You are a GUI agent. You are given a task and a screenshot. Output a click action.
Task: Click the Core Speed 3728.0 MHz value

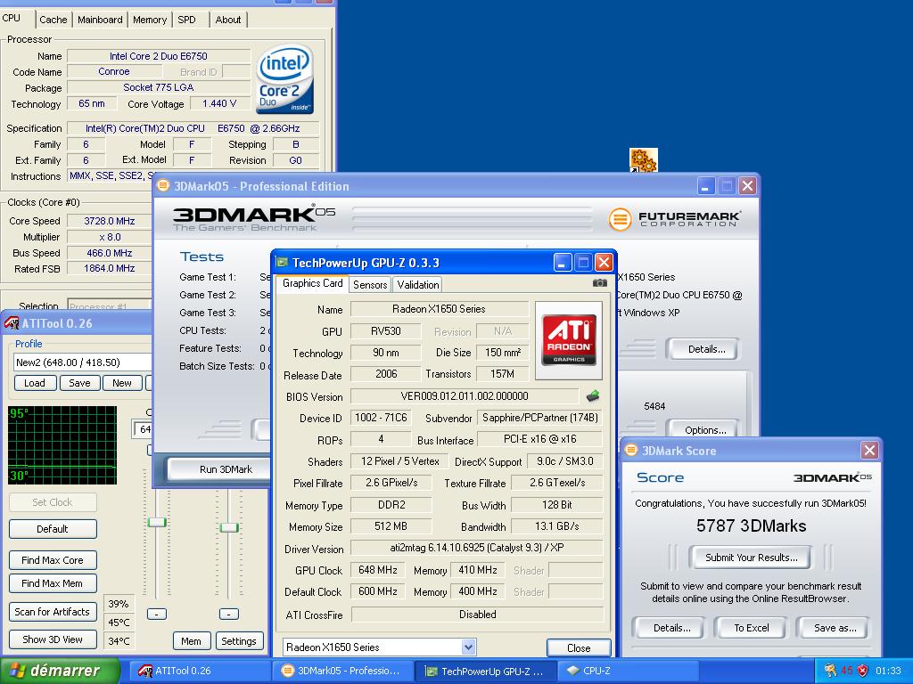110,221
